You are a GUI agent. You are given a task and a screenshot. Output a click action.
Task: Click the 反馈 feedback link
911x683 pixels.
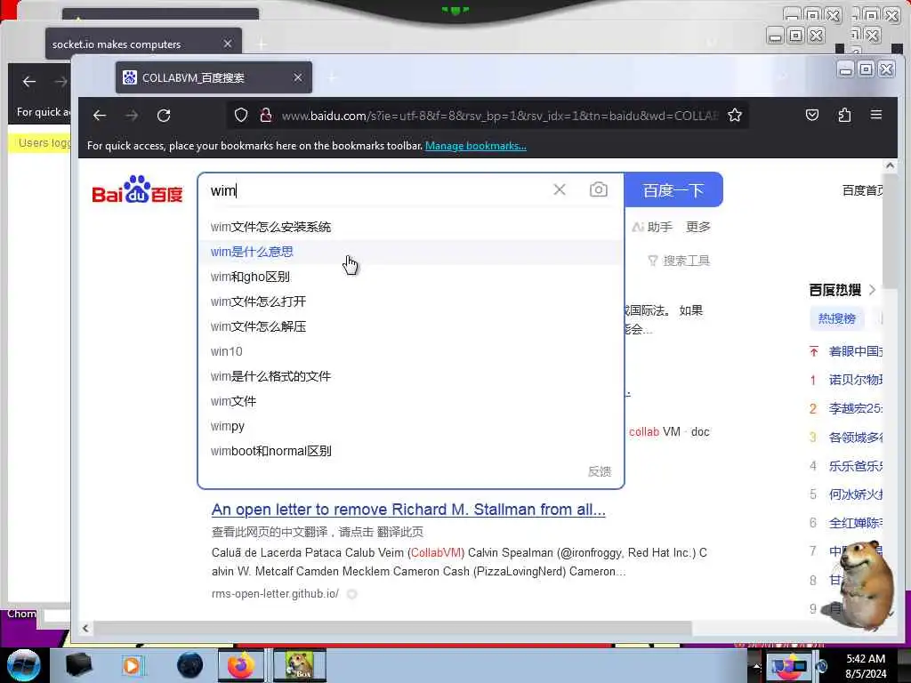(x=600, y=471)
